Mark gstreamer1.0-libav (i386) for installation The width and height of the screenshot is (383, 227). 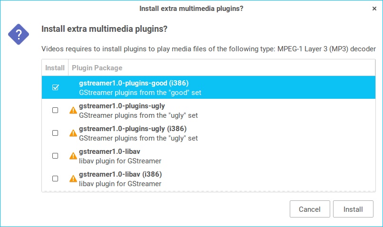coord(55,179)
